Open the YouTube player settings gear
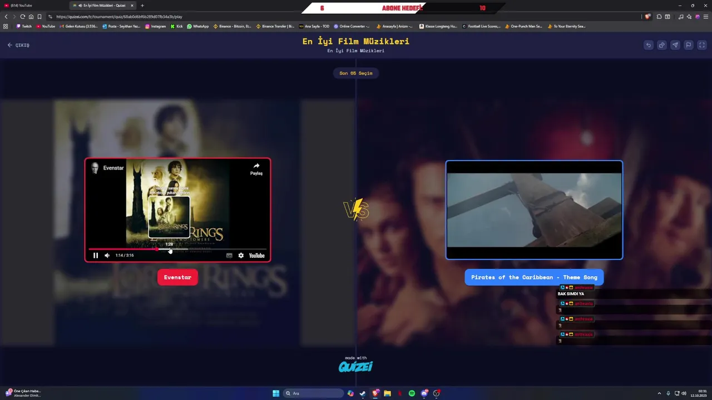This screenshot has height=400, width=712. pyautogui.click(x=241, y=256)
